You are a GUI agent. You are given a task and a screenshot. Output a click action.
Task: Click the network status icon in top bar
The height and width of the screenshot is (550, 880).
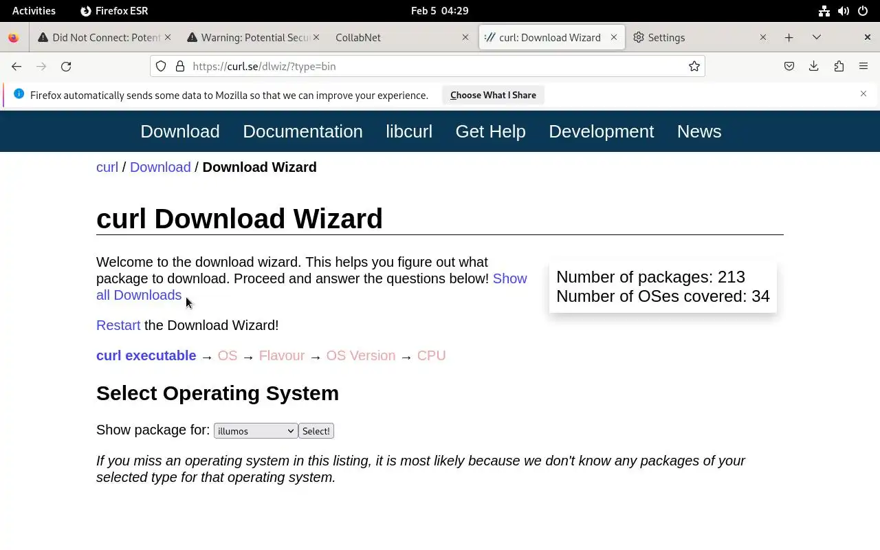tap(824, 10)
